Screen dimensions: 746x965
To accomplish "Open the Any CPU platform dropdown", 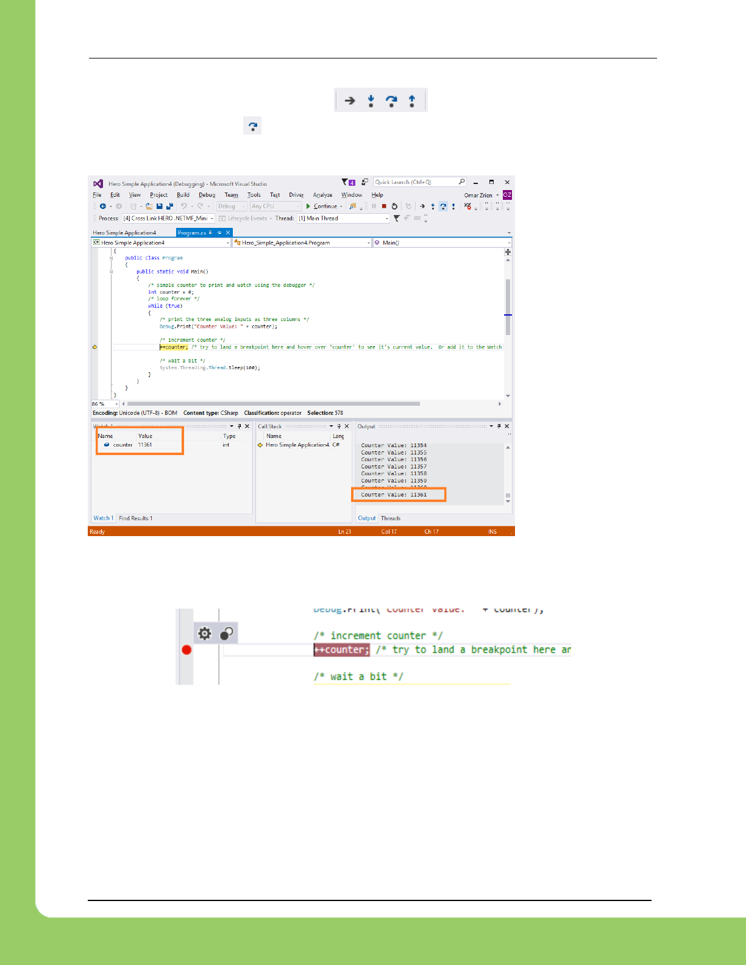I will 275,207.
